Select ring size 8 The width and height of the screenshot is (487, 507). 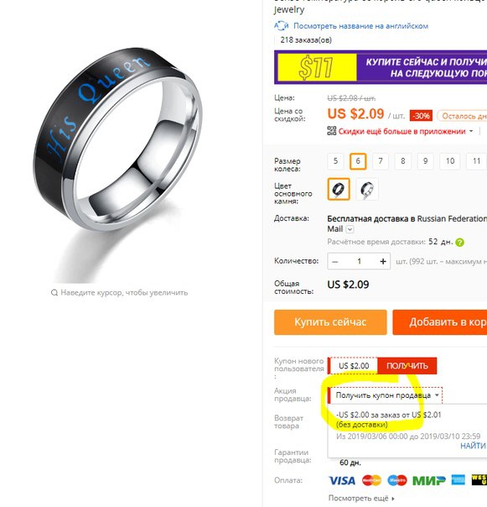402,161
